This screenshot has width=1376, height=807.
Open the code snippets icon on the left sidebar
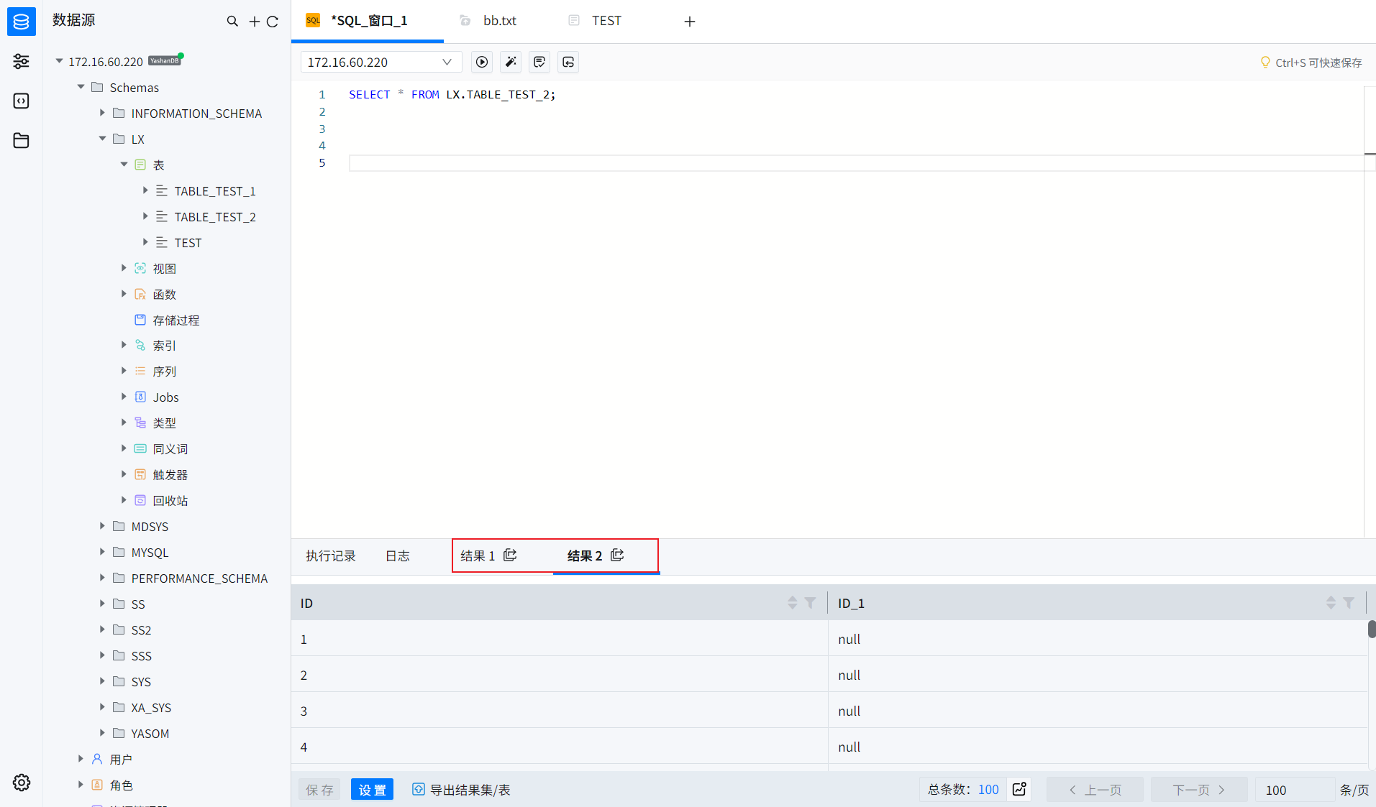[21, 101]
